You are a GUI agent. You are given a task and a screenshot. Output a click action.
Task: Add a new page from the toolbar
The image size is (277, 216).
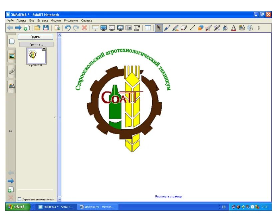click(x=27, y=28)
